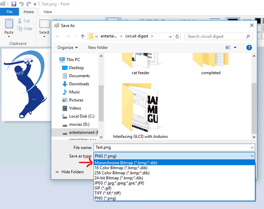Expand the address bar history dropdown
Viewport: 264px width, 209px height.
click(x=171, y=37)
